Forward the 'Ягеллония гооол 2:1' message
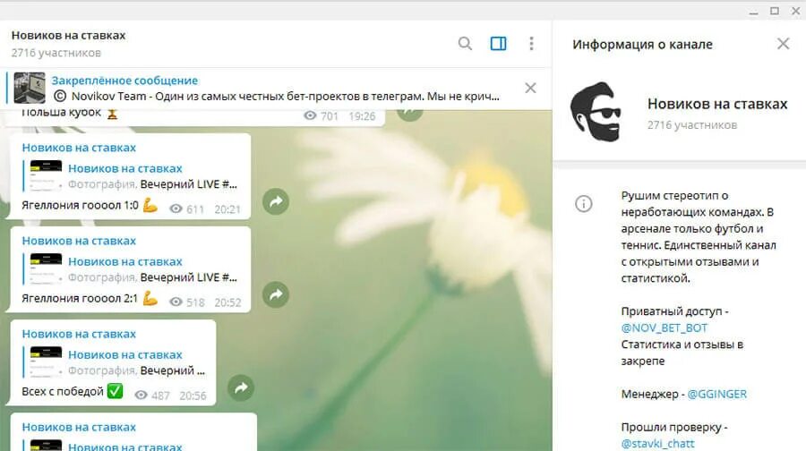 coord(276,294)
